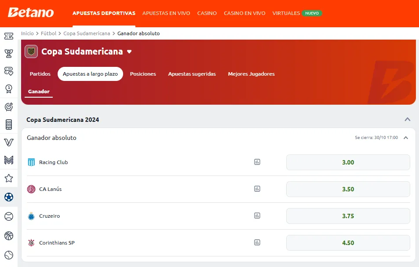Click the Betano logo

point(31,13)
